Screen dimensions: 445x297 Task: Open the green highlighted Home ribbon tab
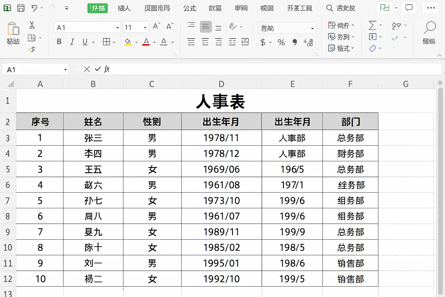(x=98, y=8)
